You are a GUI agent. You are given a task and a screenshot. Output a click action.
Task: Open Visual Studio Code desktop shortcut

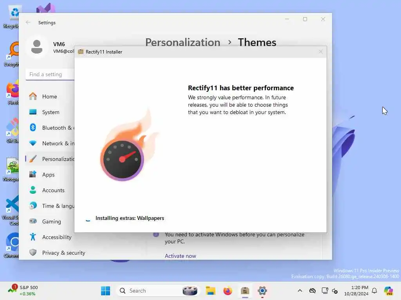10,210
